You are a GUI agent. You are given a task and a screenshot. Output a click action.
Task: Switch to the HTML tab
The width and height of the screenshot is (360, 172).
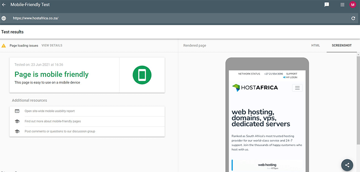click(x=316, y=45)
